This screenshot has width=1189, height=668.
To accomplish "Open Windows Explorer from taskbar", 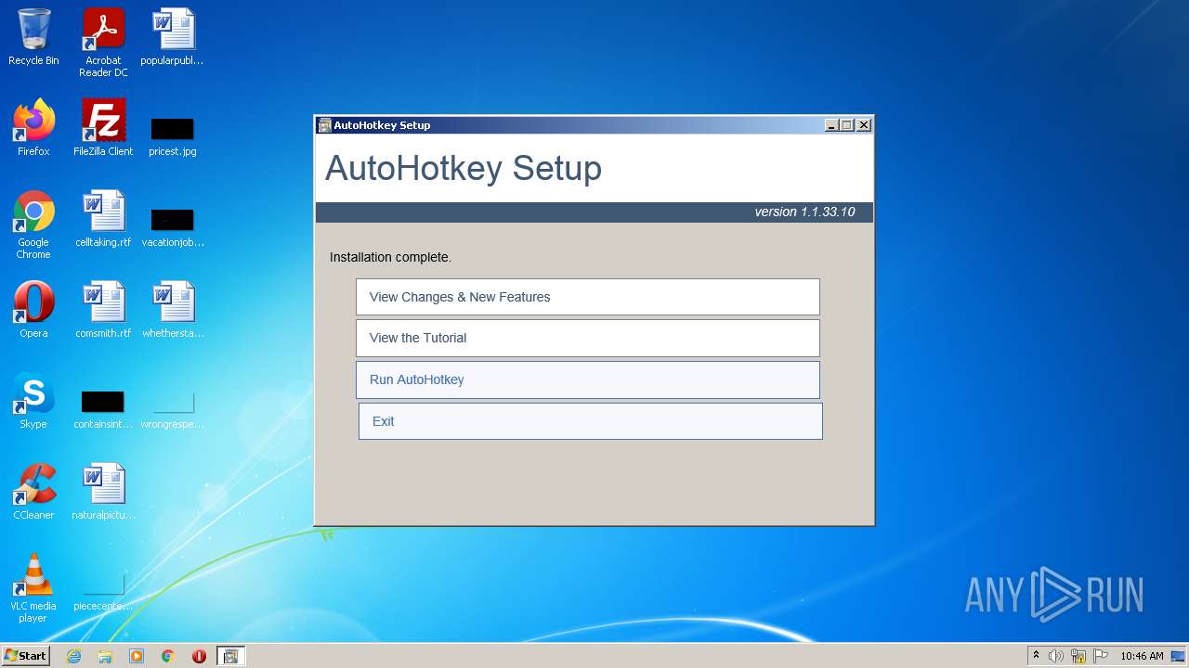I will pyautogui.click(x=105, y=656).
